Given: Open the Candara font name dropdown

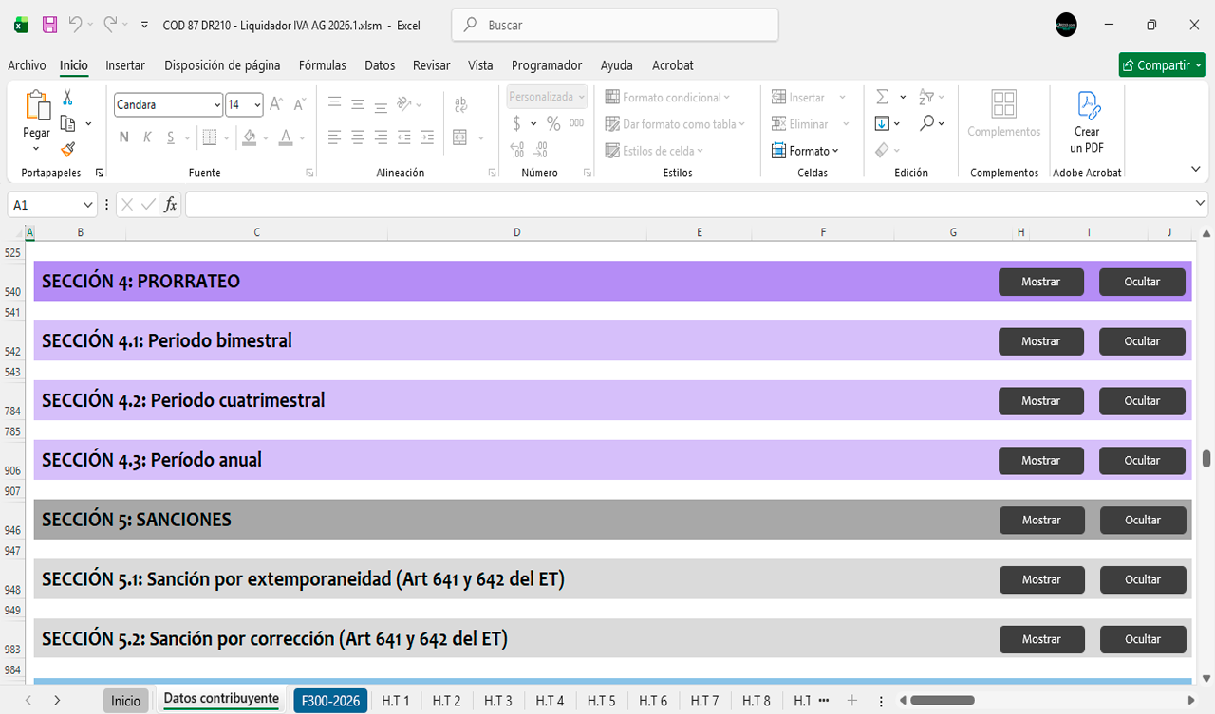Looking at the screenshot, I should (x=217, y=104).
